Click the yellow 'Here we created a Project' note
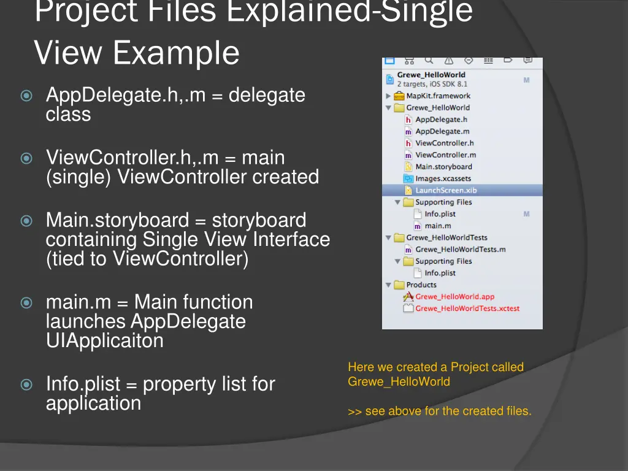 (436, 374)
